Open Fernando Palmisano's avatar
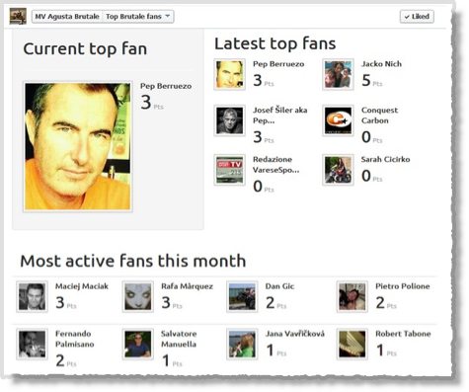469x392 pixels. (x=33, y=345)
